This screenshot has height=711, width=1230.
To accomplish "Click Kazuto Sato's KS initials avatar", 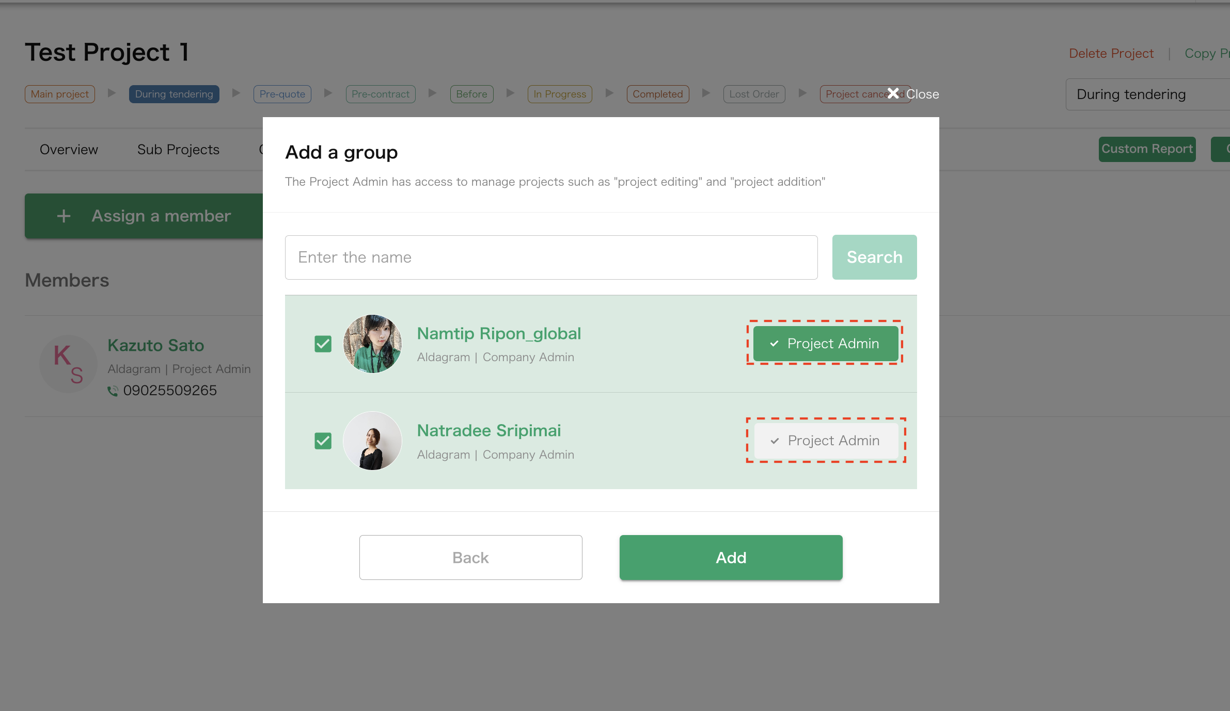I will pyautogui.click(x=69, y=364).
